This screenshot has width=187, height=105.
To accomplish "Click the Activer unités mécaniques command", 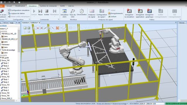I will click(x=19, y=17).
